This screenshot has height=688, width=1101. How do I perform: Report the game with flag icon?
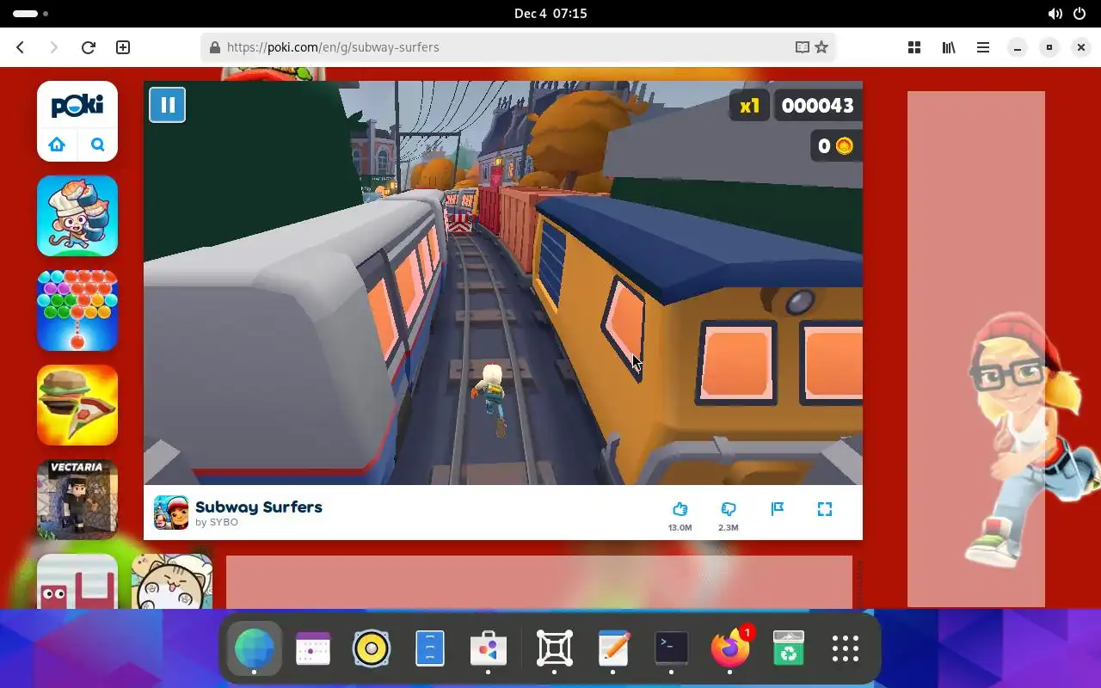778,509
